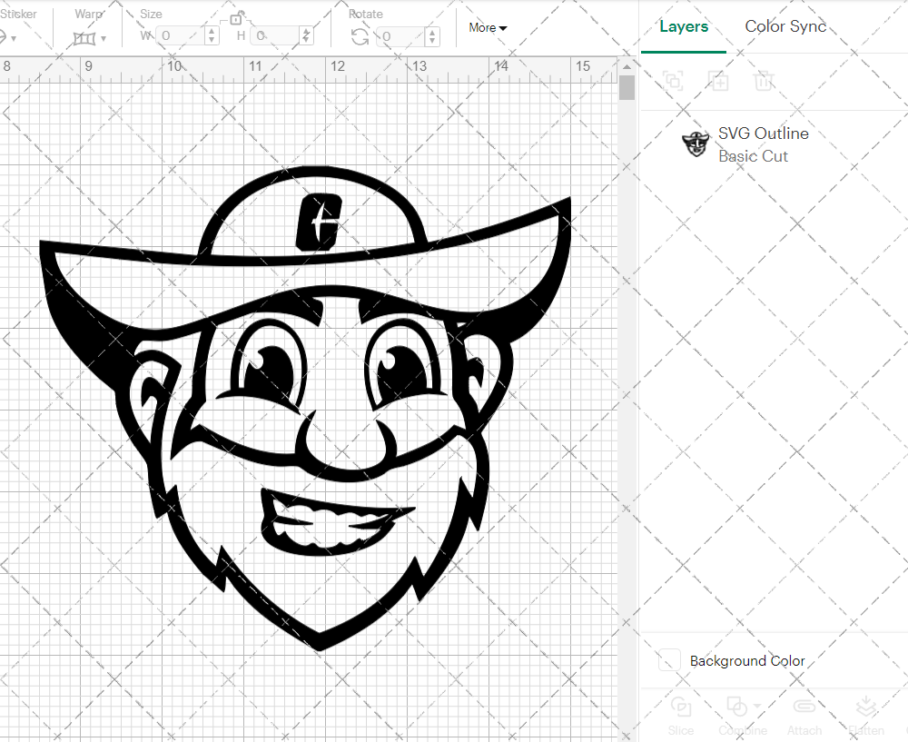Open the Background Color swatch
The width and height of the screenshot is (908, 742).
point(669,660)
